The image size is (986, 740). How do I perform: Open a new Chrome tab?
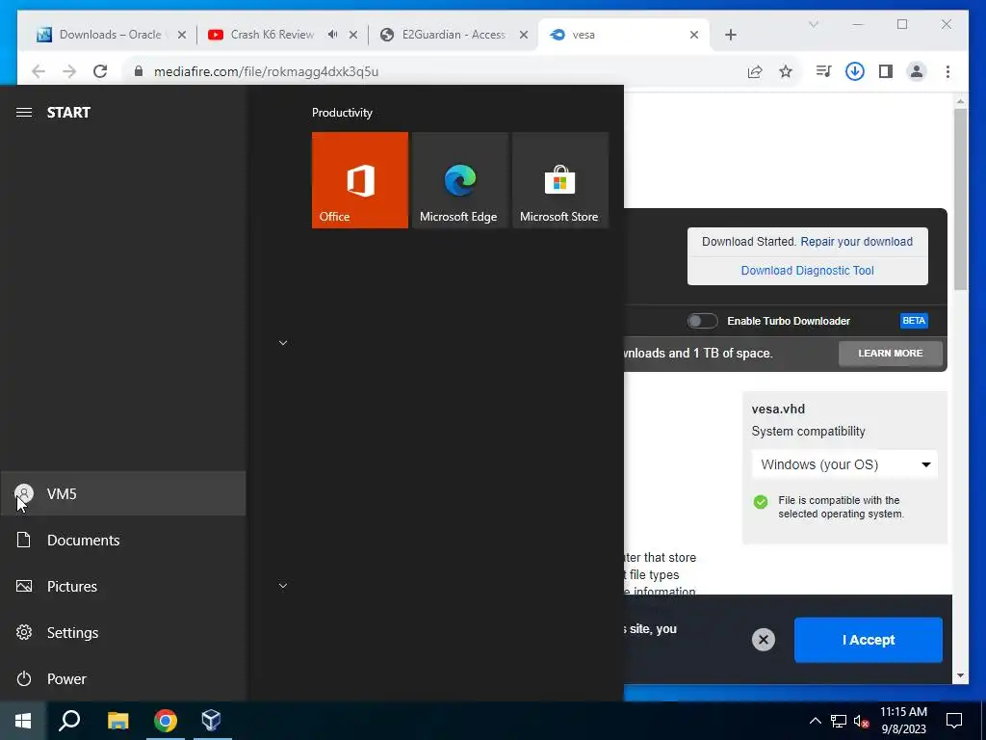(730, 35)
